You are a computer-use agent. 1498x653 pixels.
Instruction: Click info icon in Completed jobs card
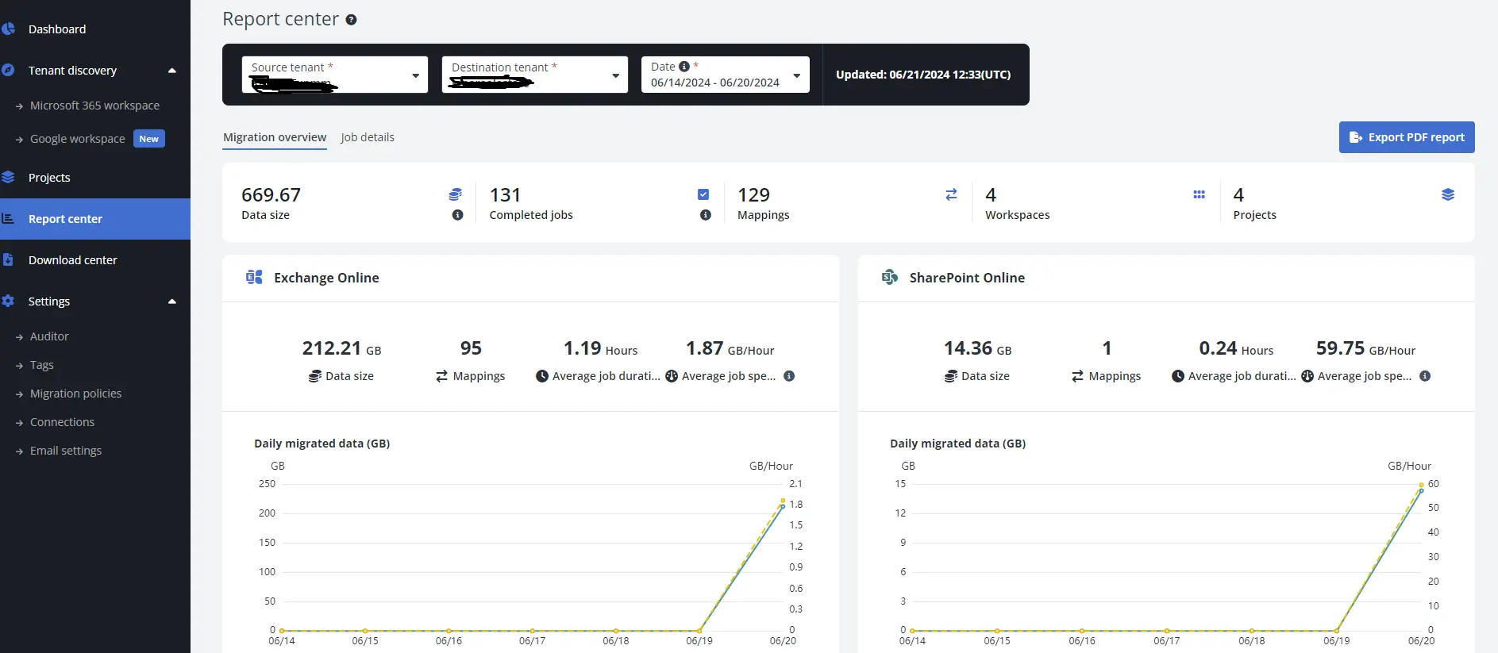click(x=705, y=215)
